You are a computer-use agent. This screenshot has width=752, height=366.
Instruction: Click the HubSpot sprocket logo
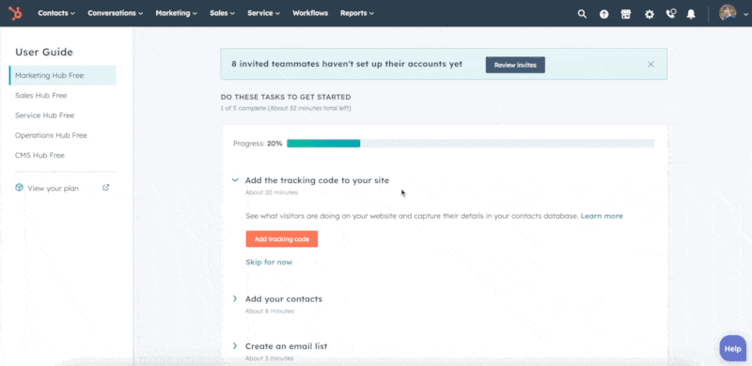(15, 13)
